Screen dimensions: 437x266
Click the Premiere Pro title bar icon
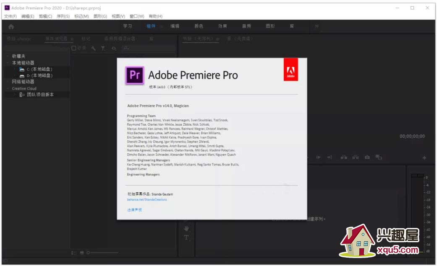[x=7, y=8]
